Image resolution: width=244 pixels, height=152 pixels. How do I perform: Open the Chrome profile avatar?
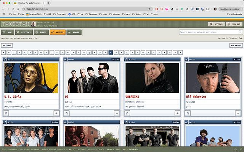coord(215,9)
